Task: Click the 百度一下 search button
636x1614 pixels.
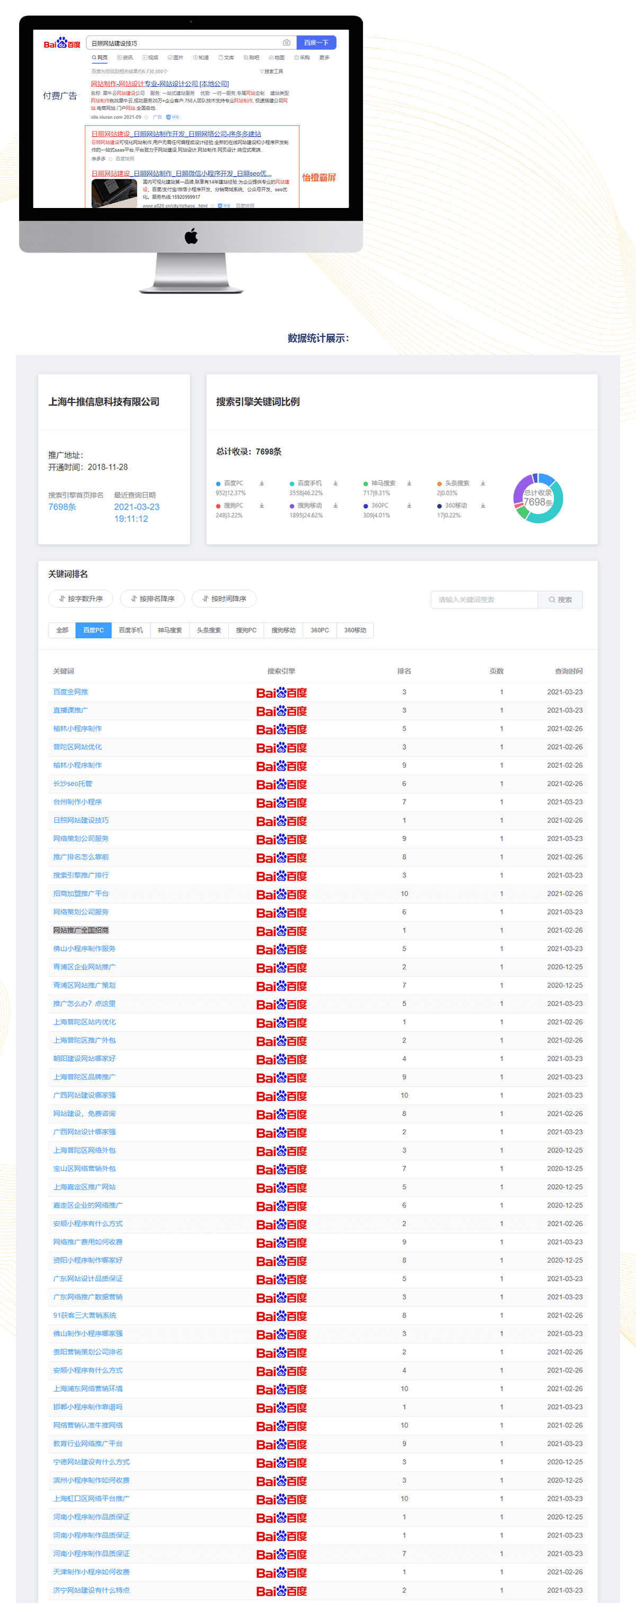Action: pos(316,42)
